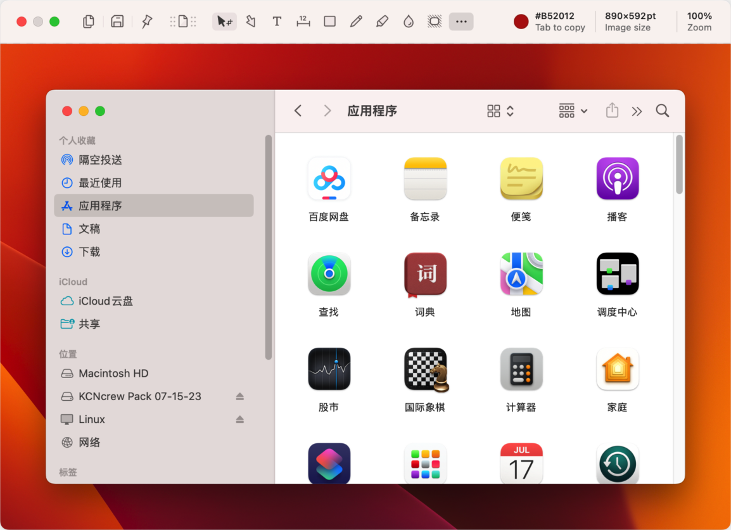This screenshot has height=530, width=731.
Task: Select the 计算器 Calculator app icon
Action: click(x=521, y=369)
